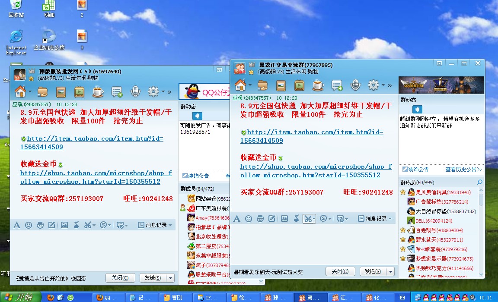Open group space home in 韩版服装批发网 window
The width and height of the screenshot is (498, 302).
coord(20,92)
